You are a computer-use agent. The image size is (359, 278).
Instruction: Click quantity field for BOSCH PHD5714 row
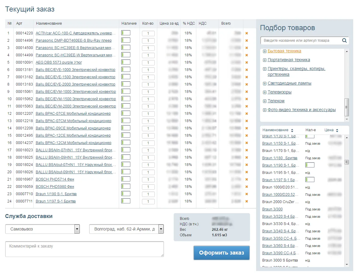point(148,180)
